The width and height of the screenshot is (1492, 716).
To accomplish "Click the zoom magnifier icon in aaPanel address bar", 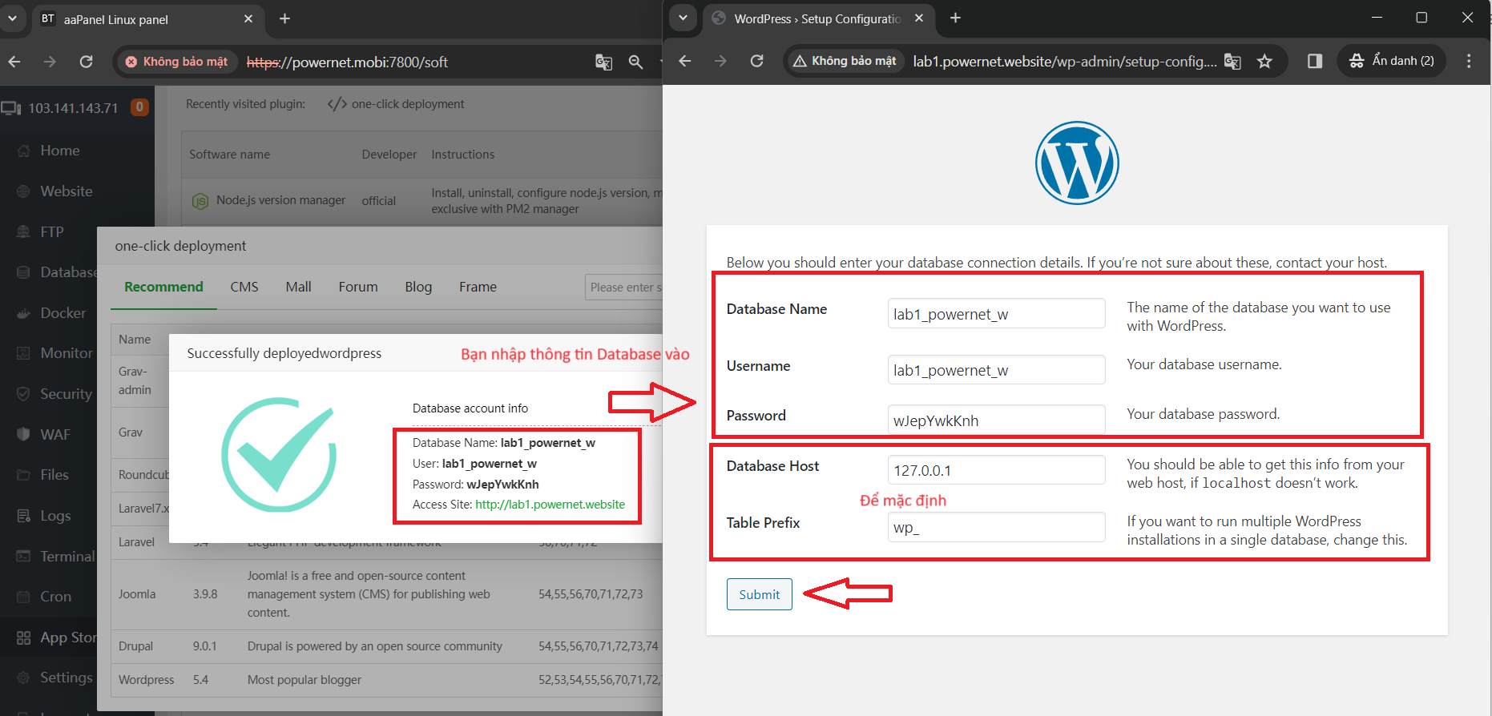I will [x=635, y=62].
